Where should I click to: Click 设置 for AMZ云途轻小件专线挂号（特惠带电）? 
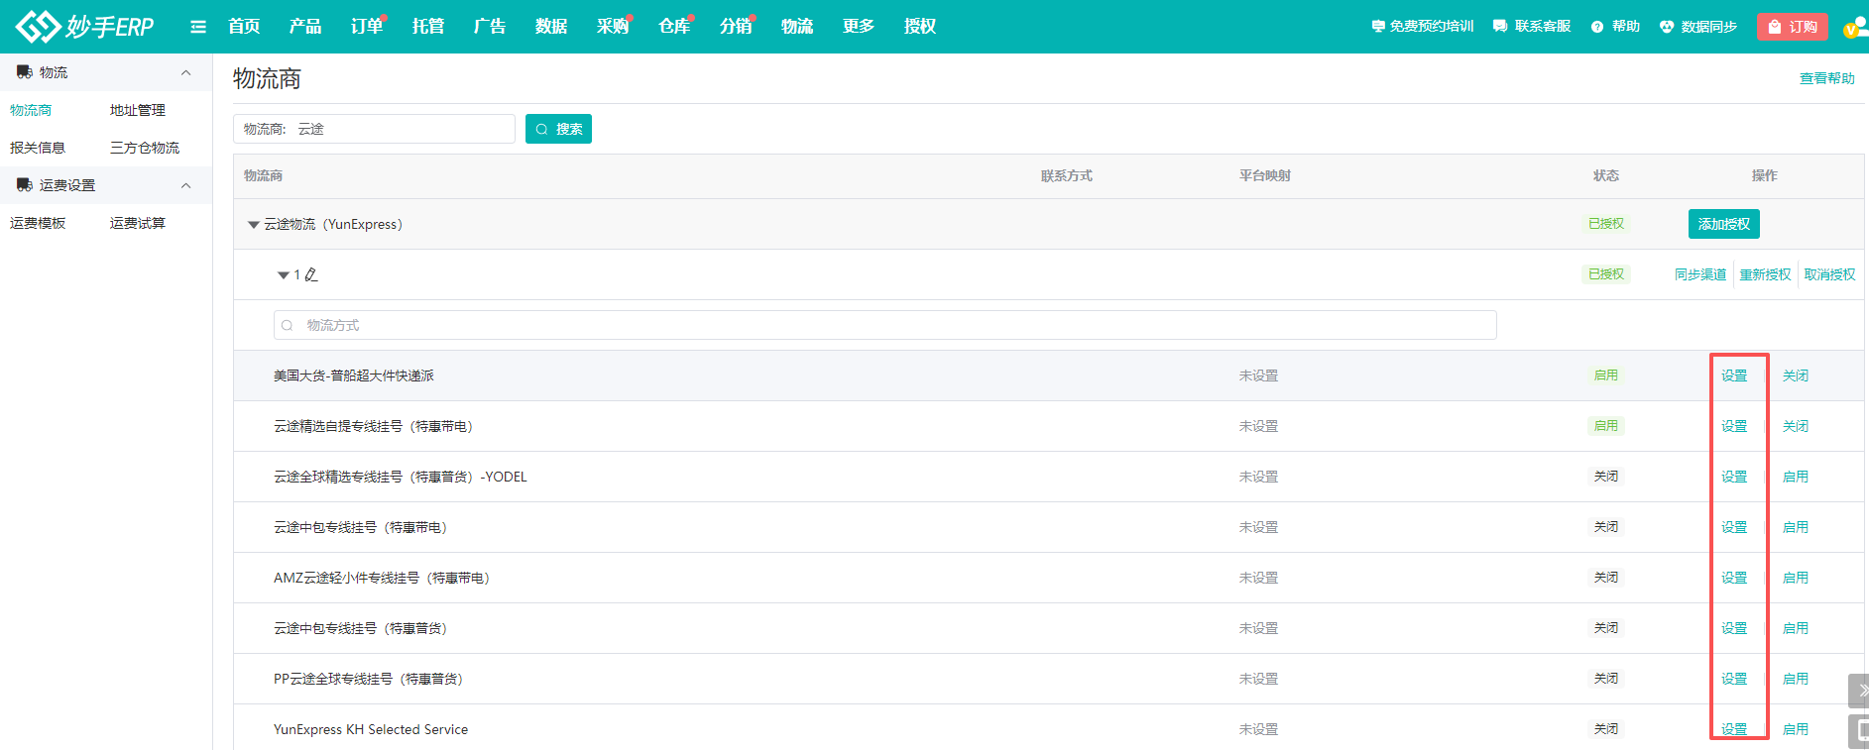[x=1734, y=578]
